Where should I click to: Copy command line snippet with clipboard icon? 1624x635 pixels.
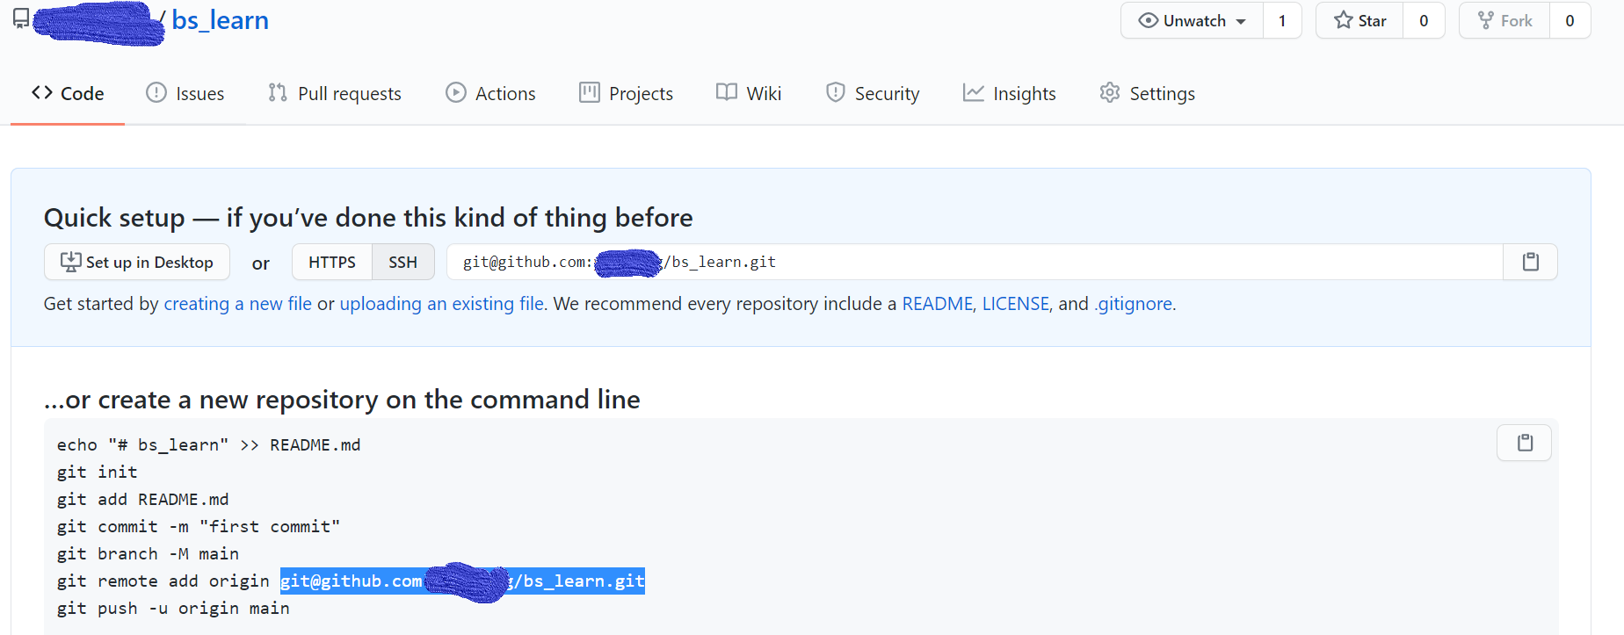1525,443
